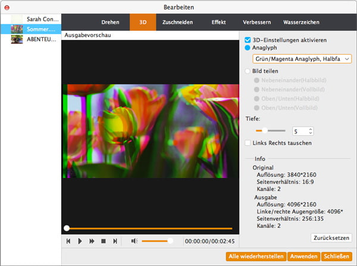Click the Tiefe value stepper arrows
The width and height of the screenshot is (357, 266).
311,131
